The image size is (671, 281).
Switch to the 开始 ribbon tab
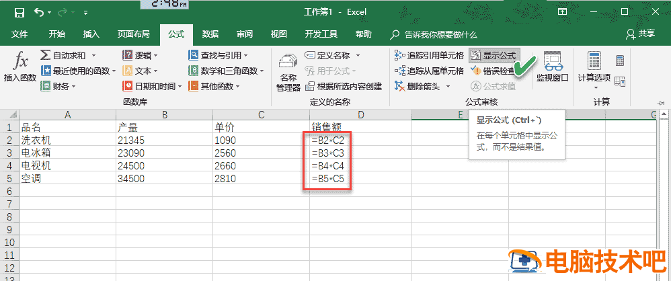57,35
